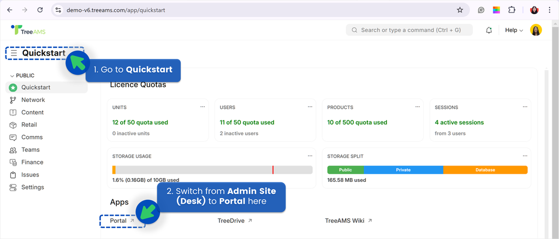Click '2 inactive users' text

239,133
